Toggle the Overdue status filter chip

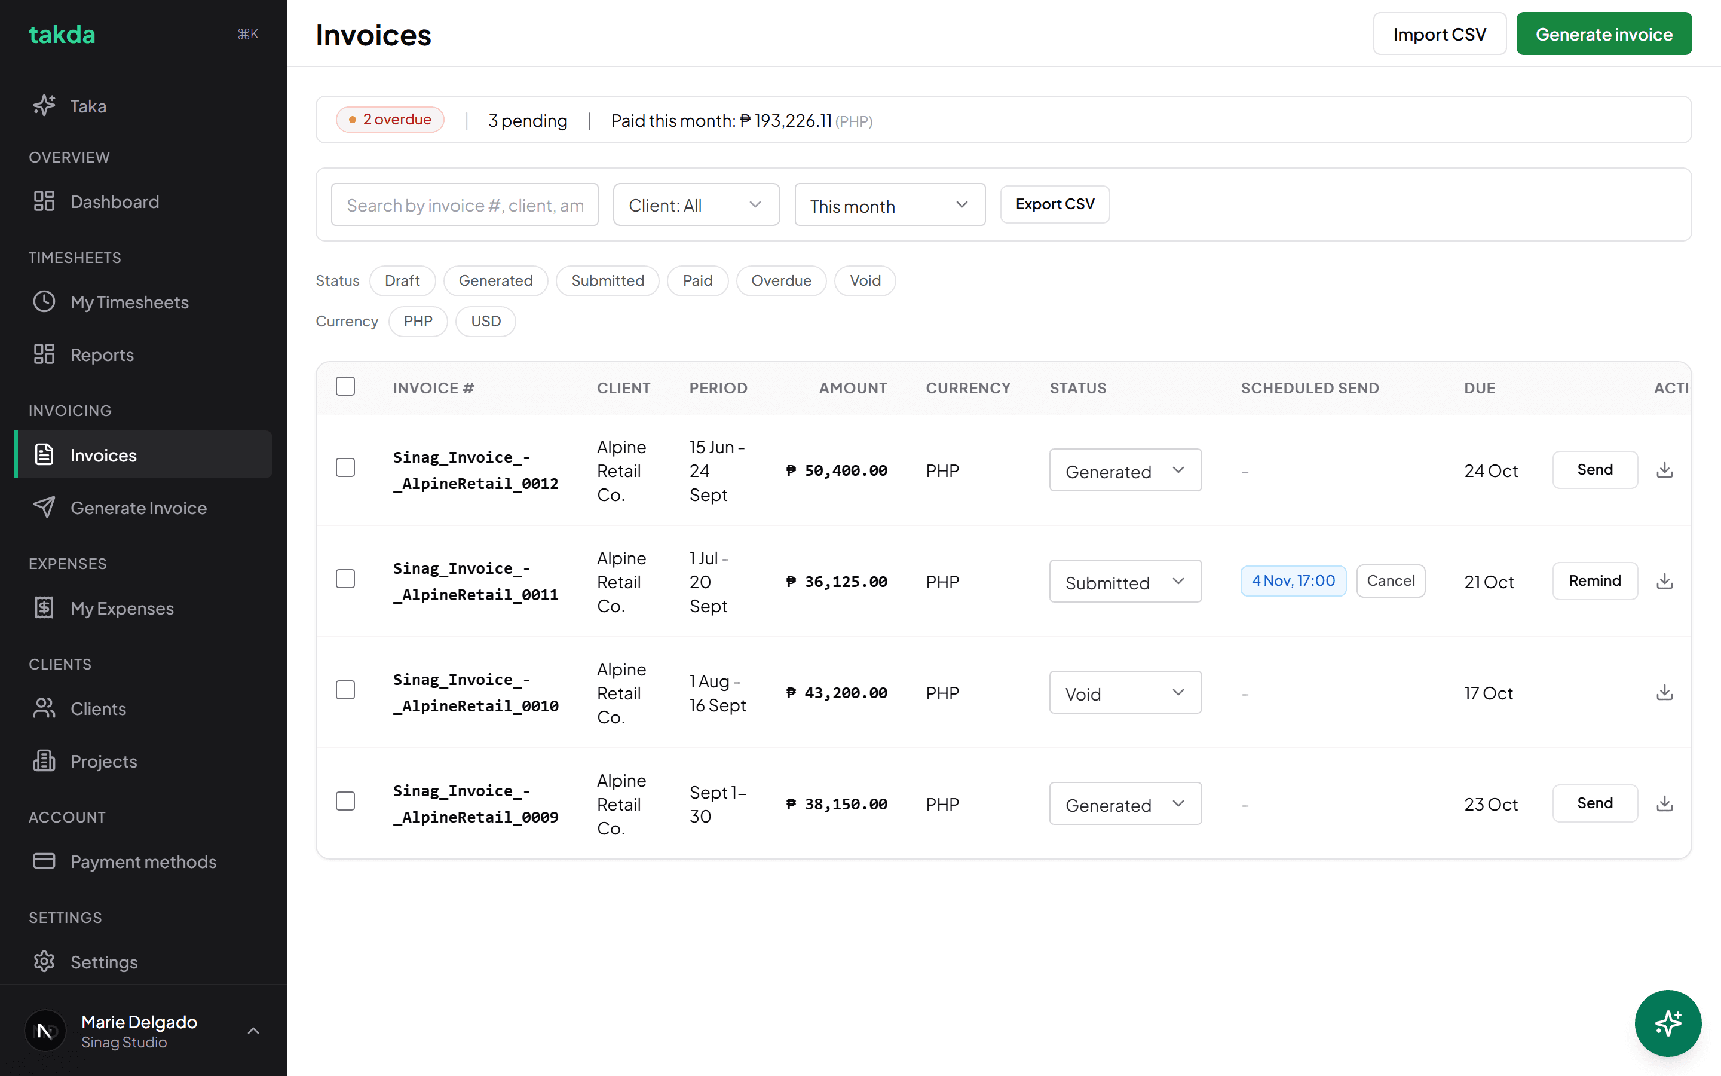(x=781, y=280)
